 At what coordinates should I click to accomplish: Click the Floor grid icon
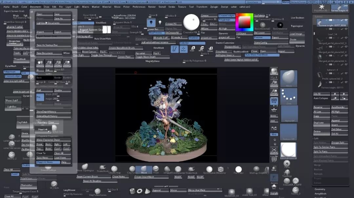coord(274,109)
